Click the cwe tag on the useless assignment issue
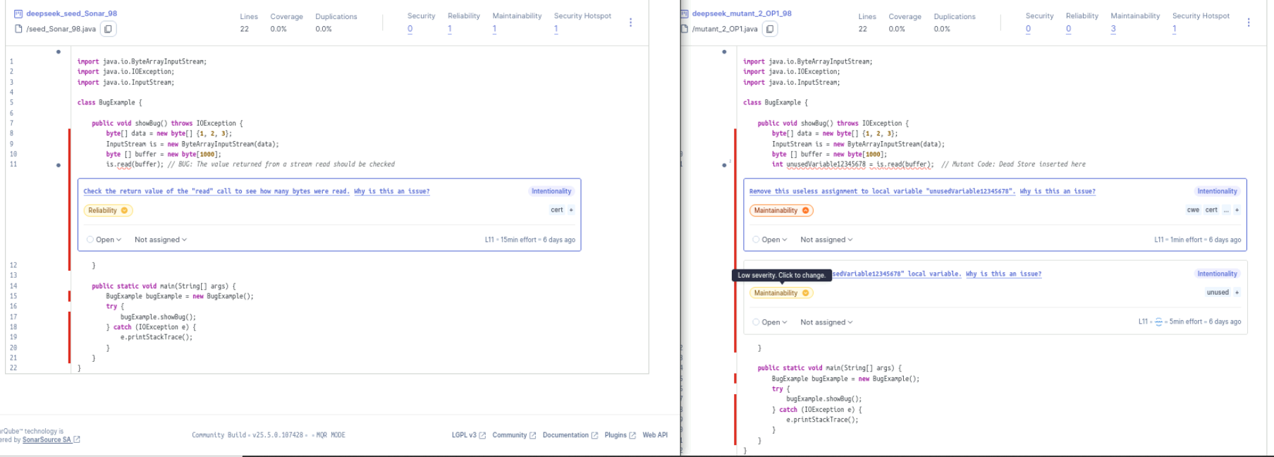The width and height of the screenshot is (1274, 457). click(1193, 210)
